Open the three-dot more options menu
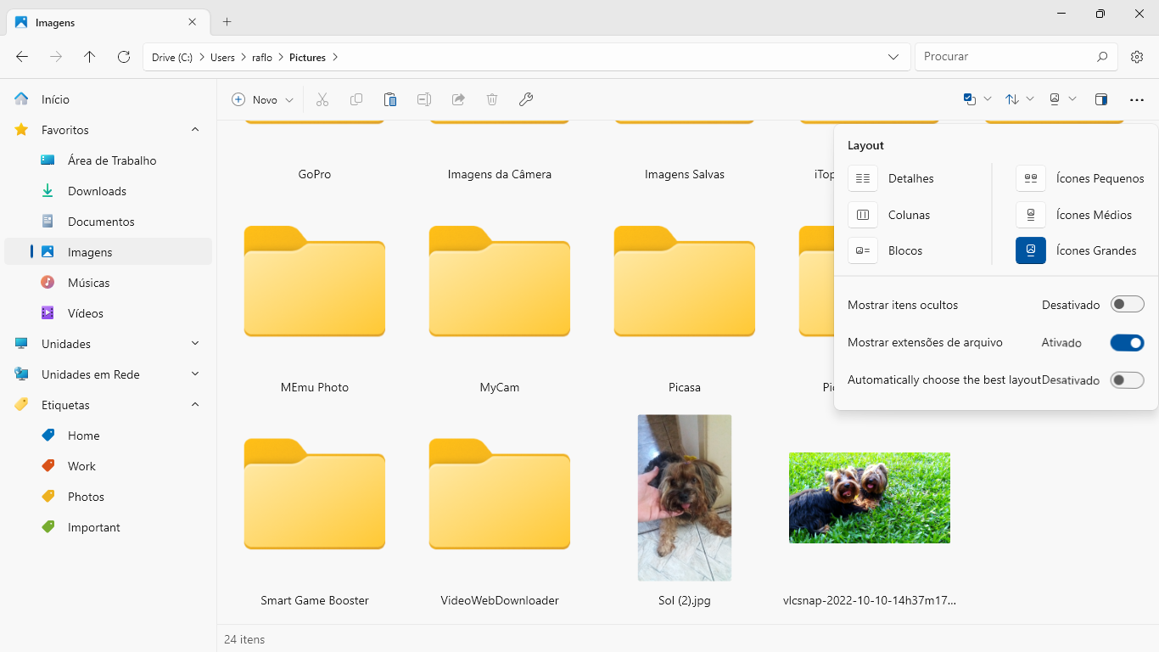 (1137, 99)
